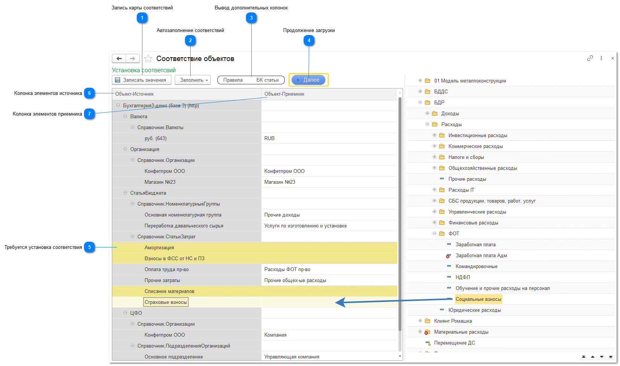Viewport: 620px width, 366px height.
Task: Sort by the Объект-Источник column header
Action: click(186, 94)
